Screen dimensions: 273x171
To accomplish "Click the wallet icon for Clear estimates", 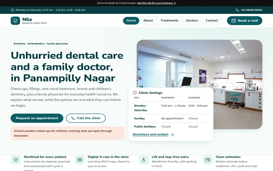I will pyautogui.click(x=208, y=160).
